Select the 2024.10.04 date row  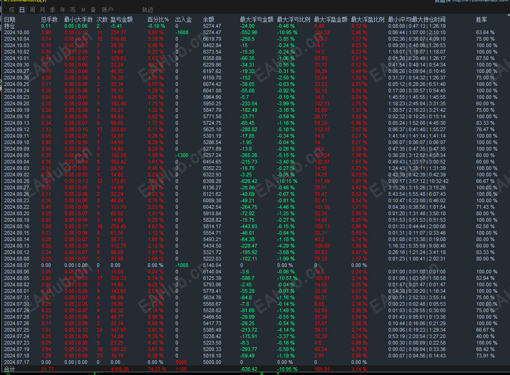click(17, 39)
